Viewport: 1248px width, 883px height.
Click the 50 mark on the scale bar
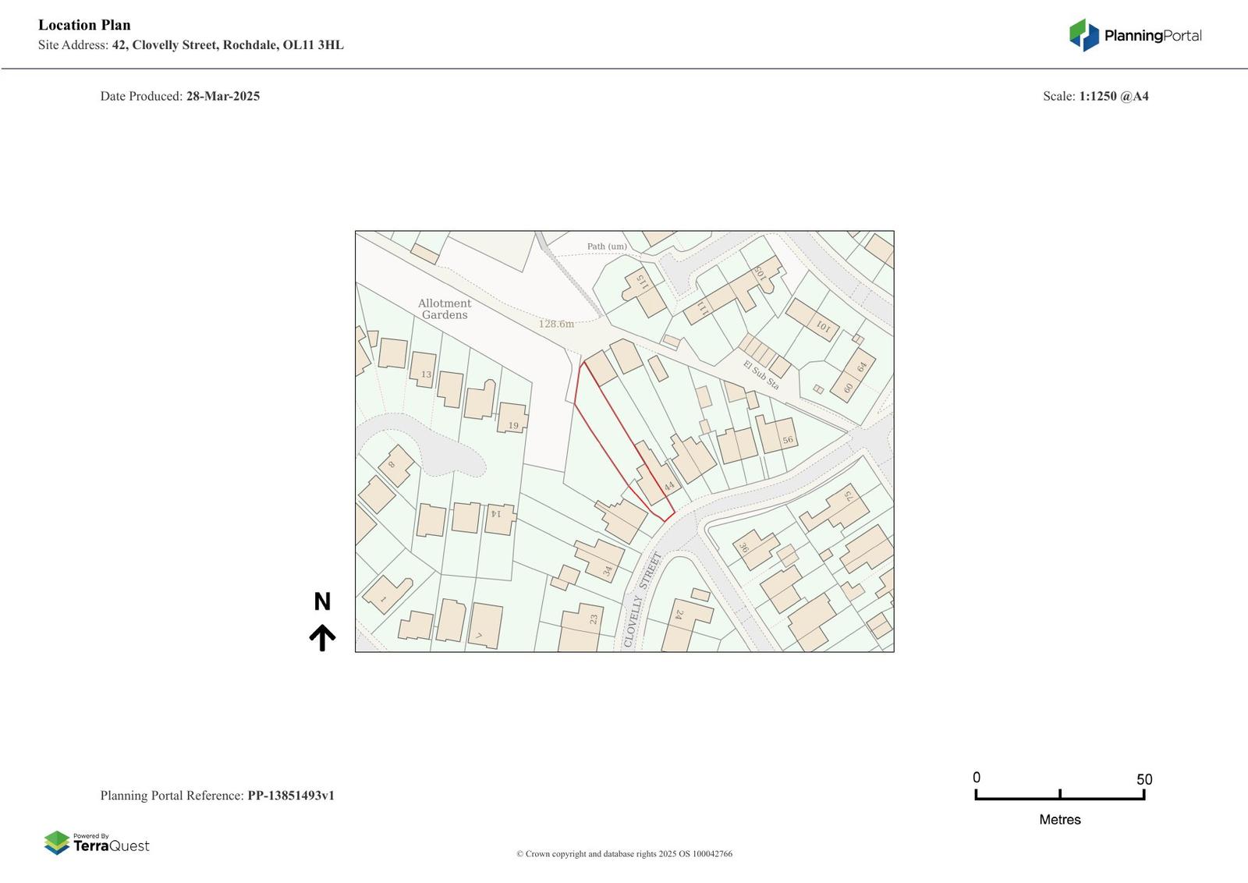click(x=1143, y=779)
